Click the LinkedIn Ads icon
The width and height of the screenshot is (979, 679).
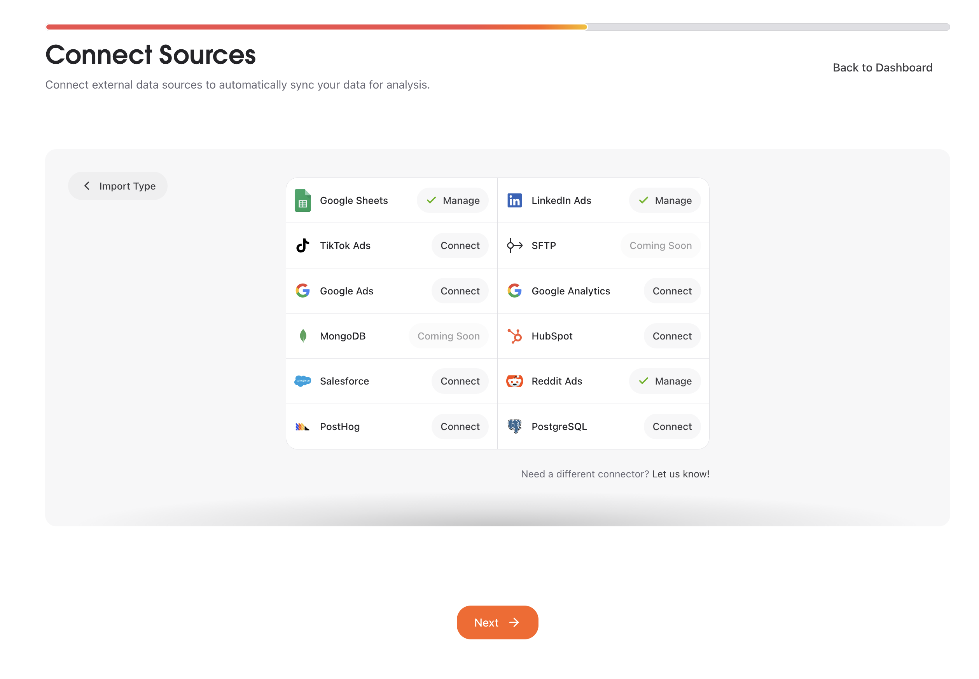pyautogui.click(x=514, y=200)
